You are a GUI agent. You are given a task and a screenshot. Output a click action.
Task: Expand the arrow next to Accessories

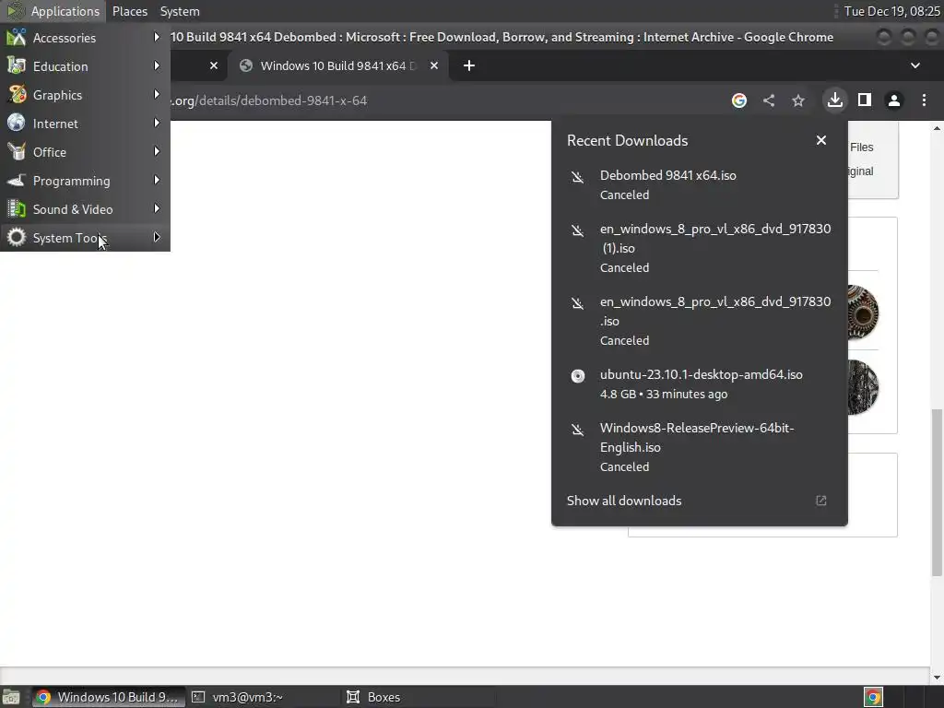tap(157, 37)
